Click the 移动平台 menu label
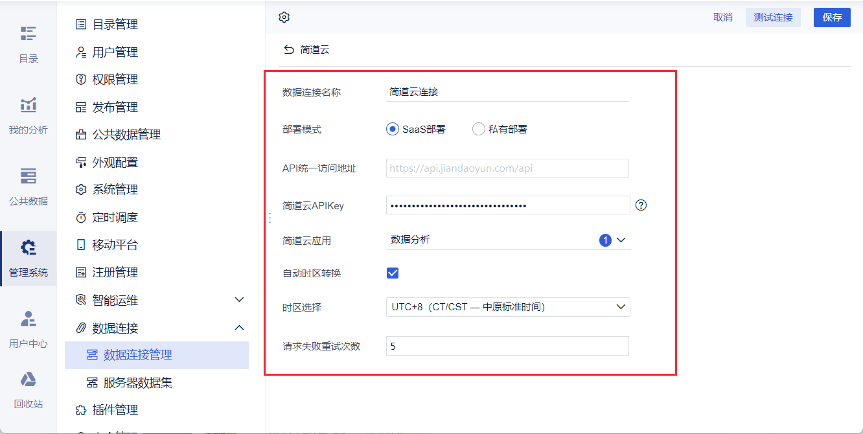863x434 pixels. tap(115, 245)
